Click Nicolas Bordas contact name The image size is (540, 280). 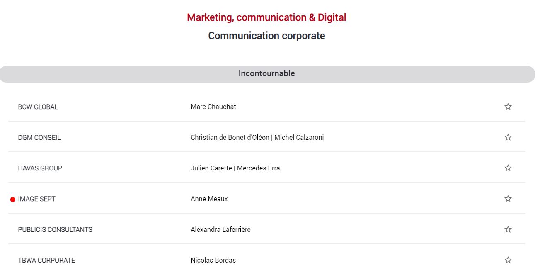(213, 260)
